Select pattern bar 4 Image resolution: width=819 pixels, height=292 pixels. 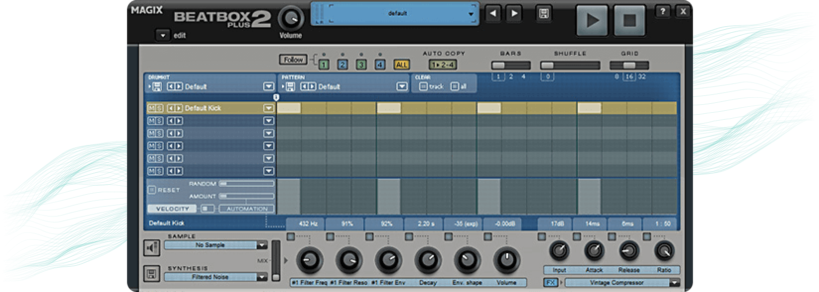(380, 65)
